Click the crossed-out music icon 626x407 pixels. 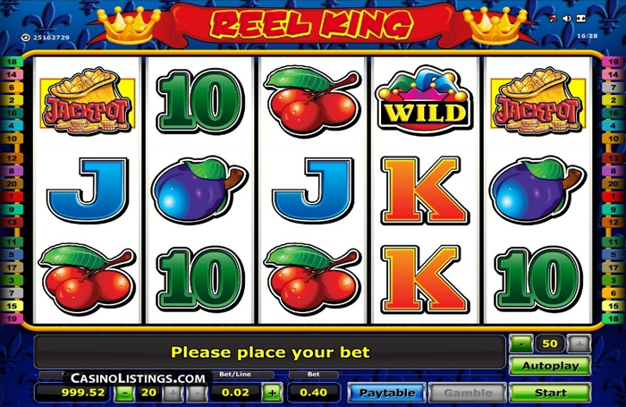click(x=553, y=19)
